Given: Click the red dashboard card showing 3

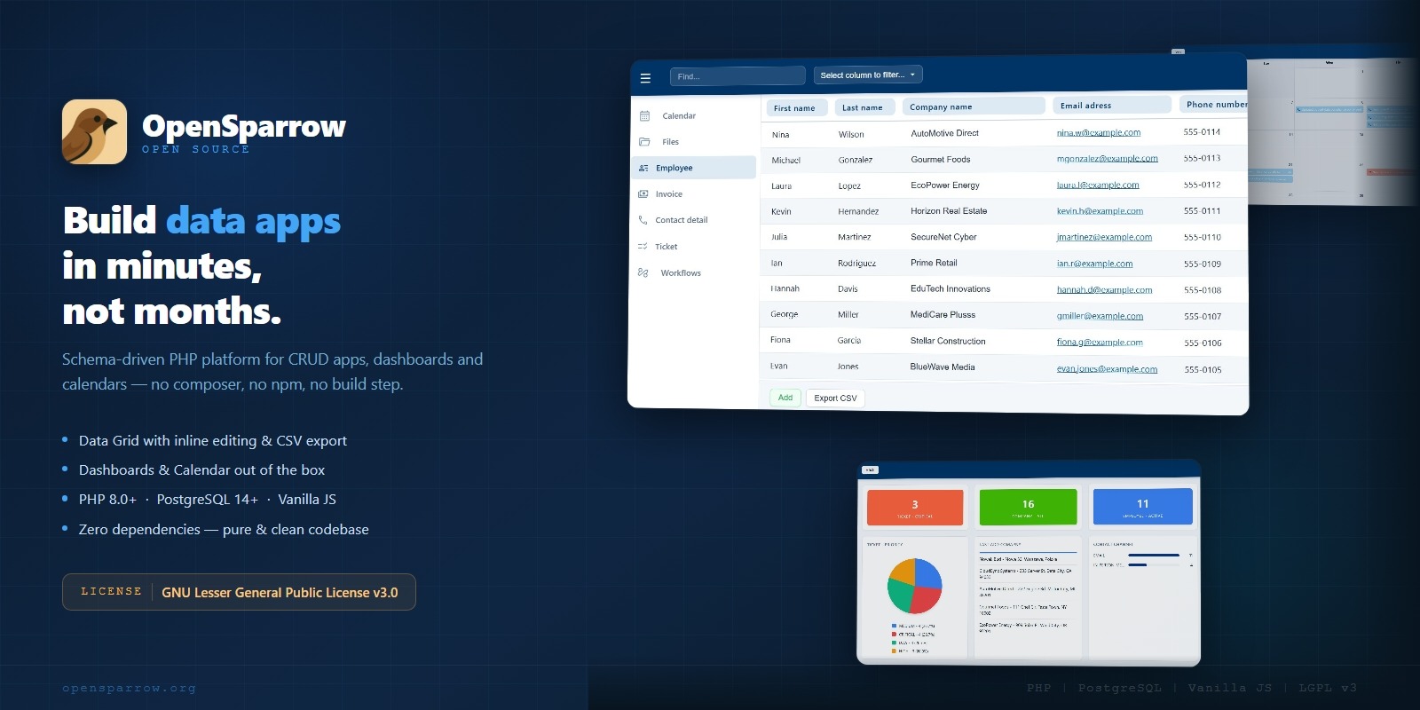Looking at the screenshot, I should [915, 507].
